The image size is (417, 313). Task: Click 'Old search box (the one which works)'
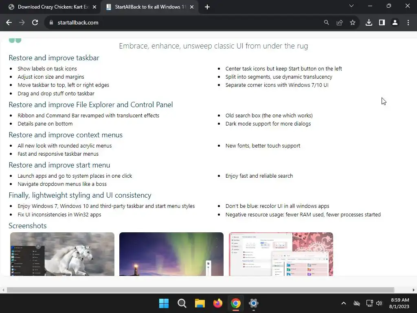tap(269, 115)
